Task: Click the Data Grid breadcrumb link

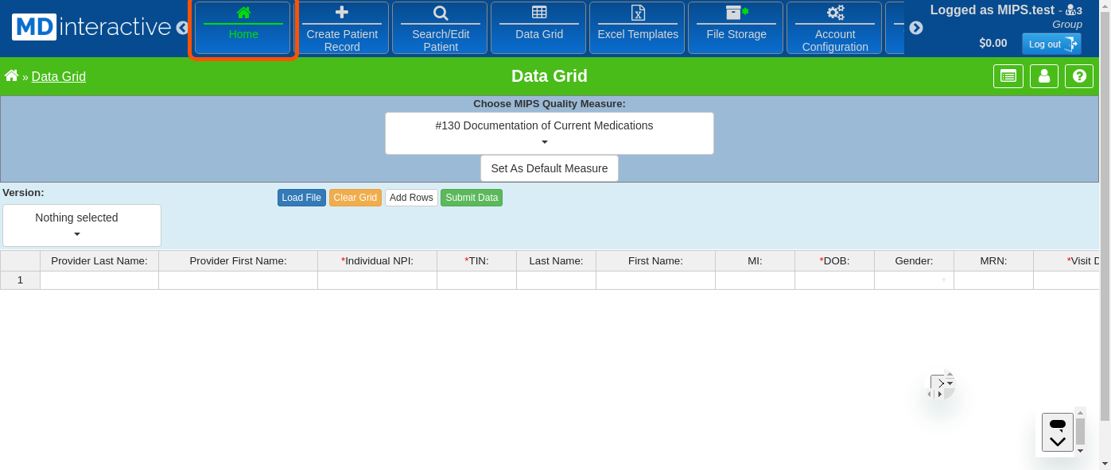Action: point(59,77)
